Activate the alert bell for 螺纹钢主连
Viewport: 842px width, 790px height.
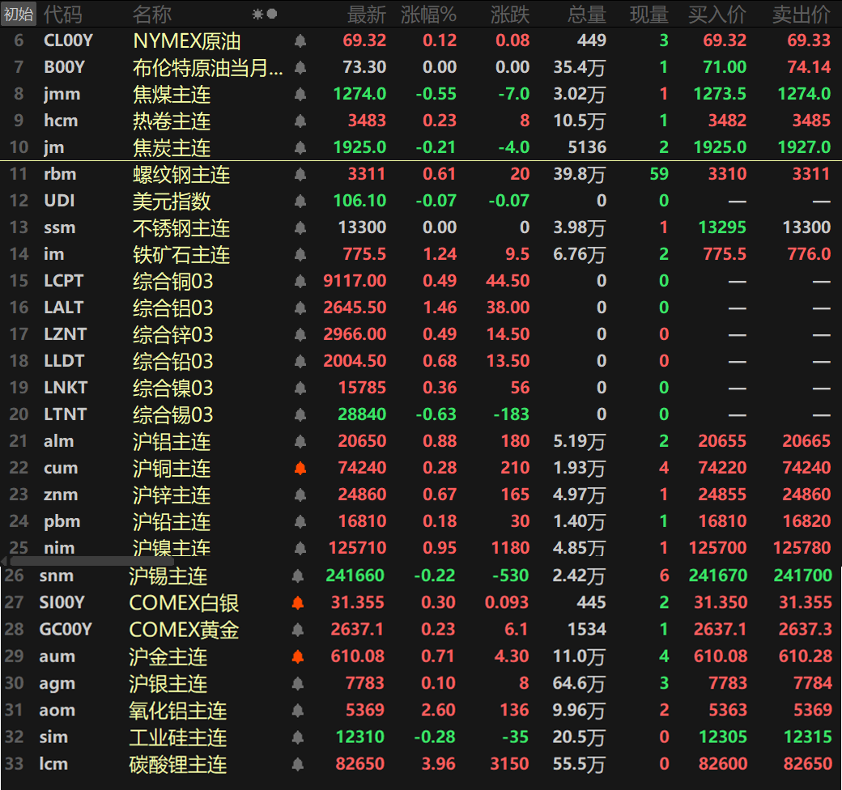point(300,174)
